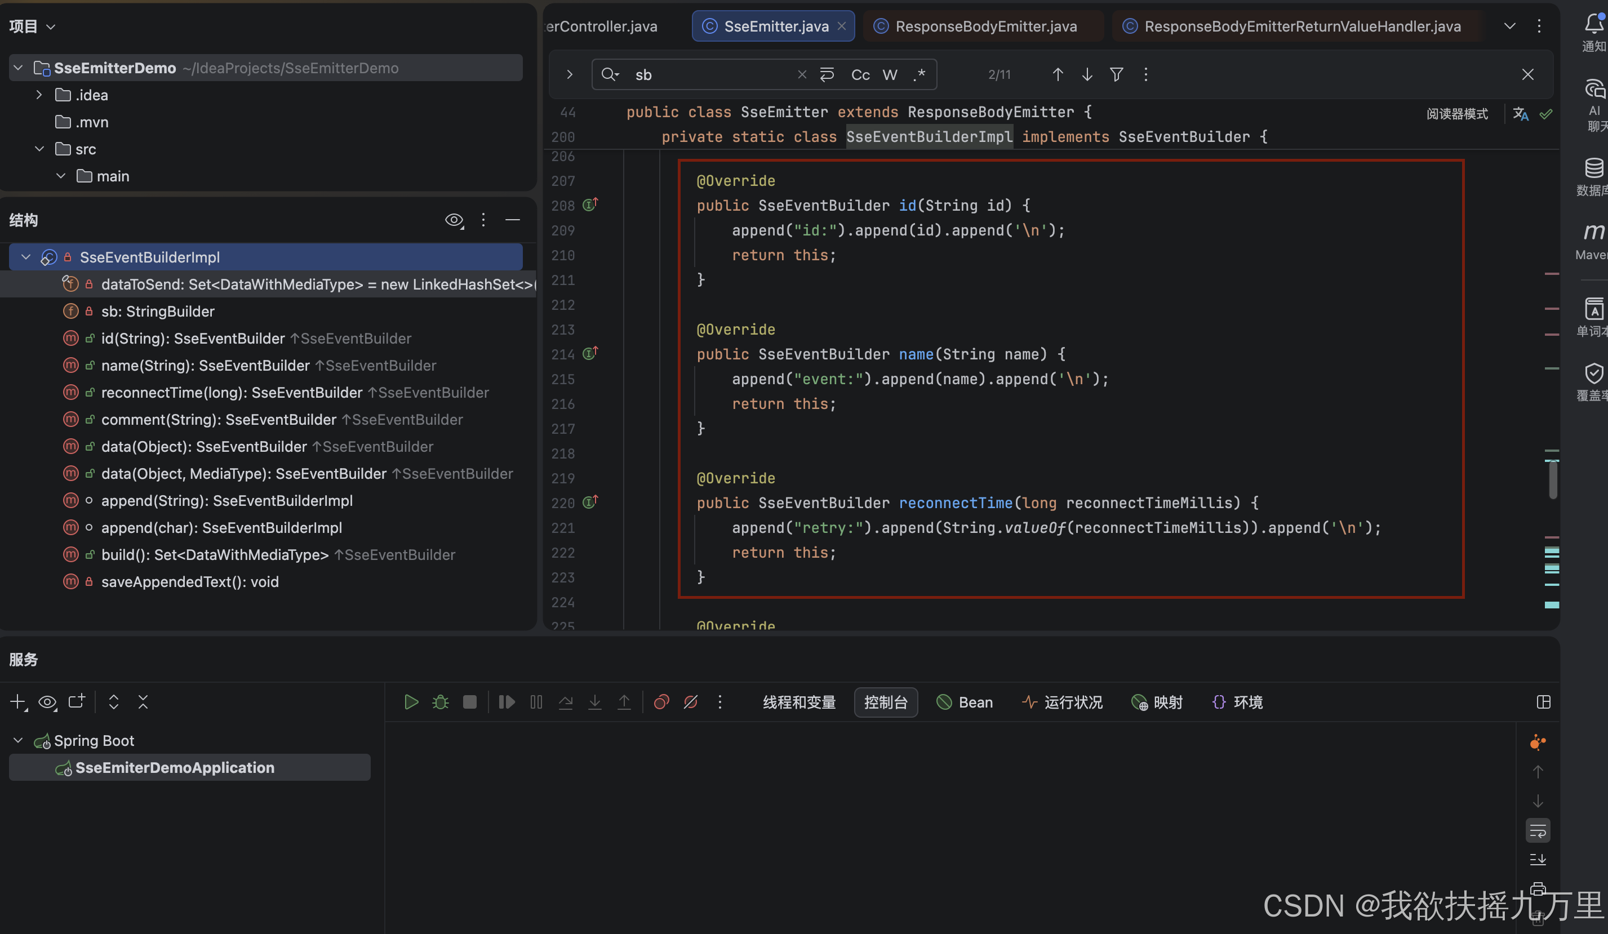Screen dimensions: 1608x934
Task: Collapse all services
Action: [143, 702]
